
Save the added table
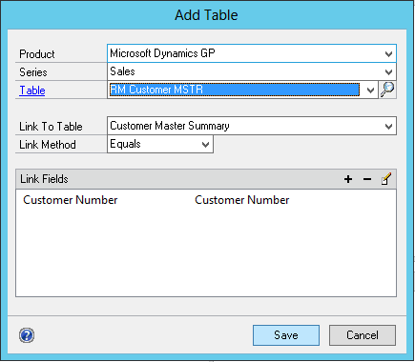click(x=286, y=335)
